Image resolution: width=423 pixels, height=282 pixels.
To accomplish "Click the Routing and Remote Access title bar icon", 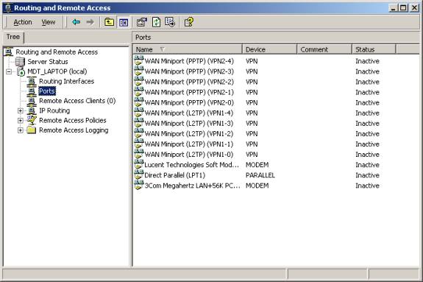I will 8,8.
